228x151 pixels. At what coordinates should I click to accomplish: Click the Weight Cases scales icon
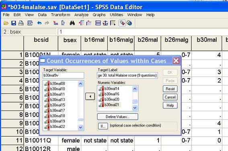point(105,23)
